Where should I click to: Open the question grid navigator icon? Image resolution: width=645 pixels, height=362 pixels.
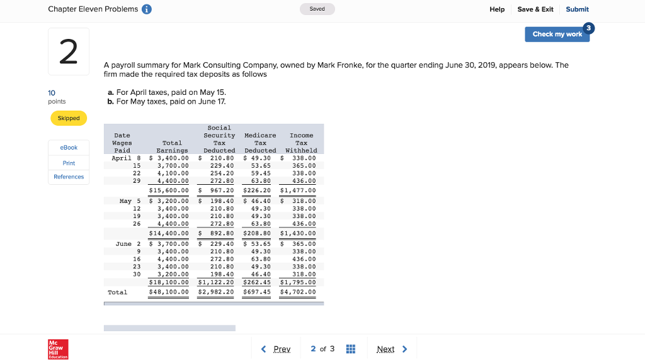tap(351, 349)
